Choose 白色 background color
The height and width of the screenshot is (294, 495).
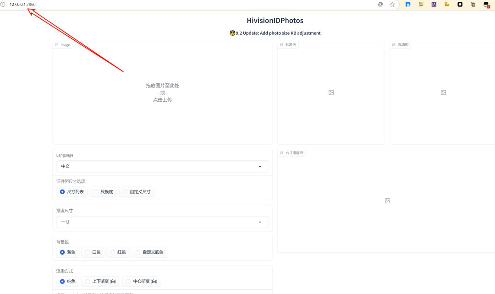pos(93,252)
